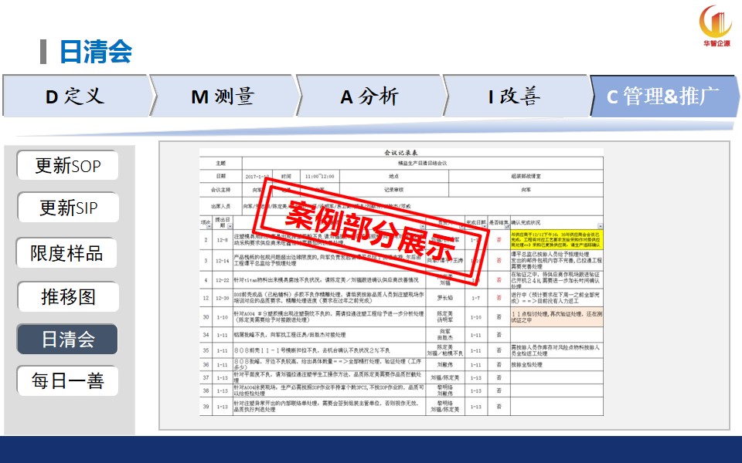
Task: Expand the 确认完成状况 column filter
Action: pyautogui.click(x=600, y=226)
